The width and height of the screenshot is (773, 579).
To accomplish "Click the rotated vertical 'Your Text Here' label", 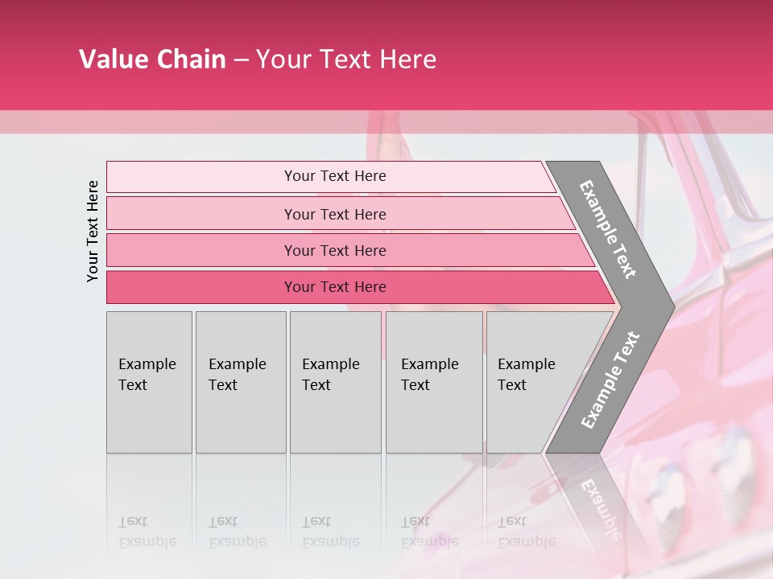I will tap(93, 231).
